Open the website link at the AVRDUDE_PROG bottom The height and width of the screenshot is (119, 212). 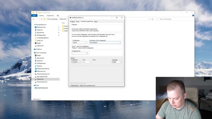tap(87, 85)
